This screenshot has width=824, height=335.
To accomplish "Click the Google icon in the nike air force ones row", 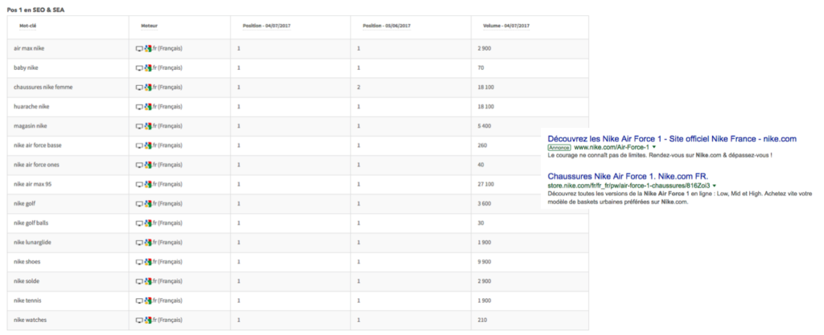I will point(148,165).
